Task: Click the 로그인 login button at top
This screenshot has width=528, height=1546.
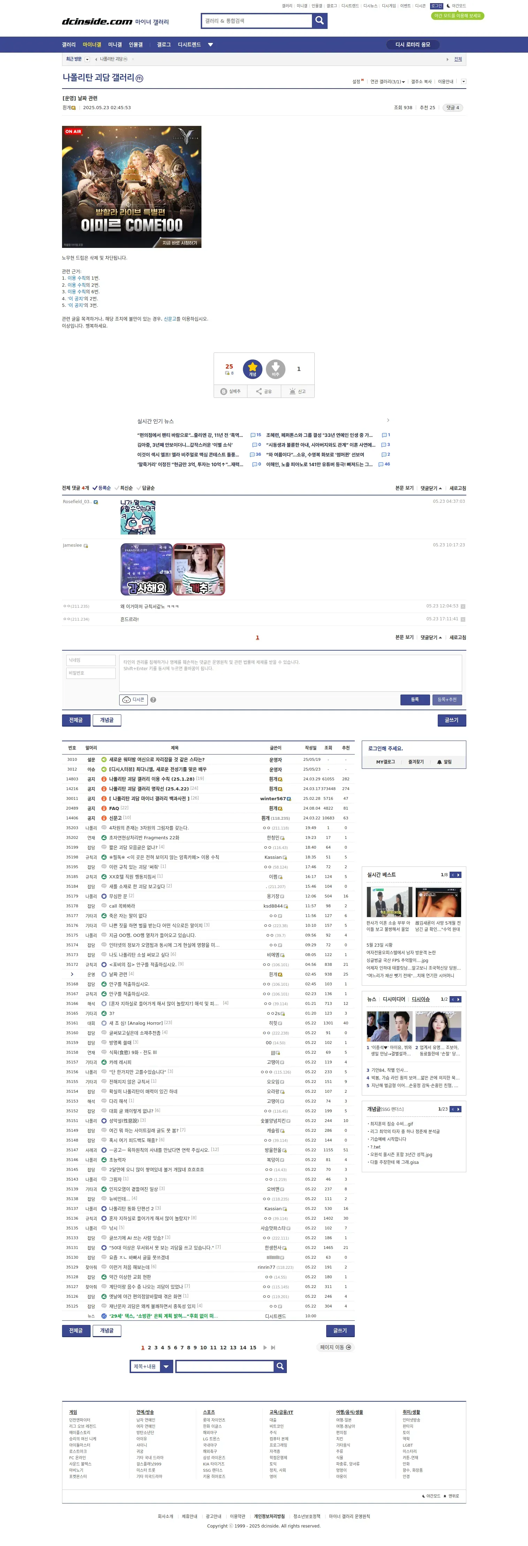Action: (x=436, y=6)
